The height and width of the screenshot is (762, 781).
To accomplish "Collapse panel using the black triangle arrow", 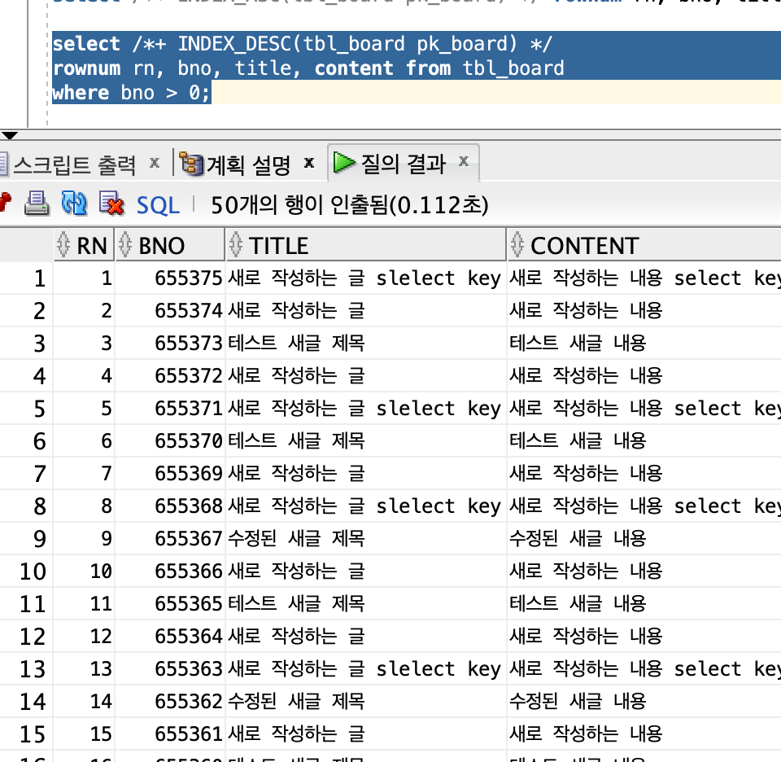I will pos(10,135).
